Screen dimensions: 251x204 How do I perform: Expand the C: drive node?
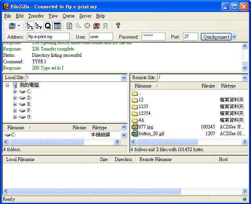[x=15, y=91]
